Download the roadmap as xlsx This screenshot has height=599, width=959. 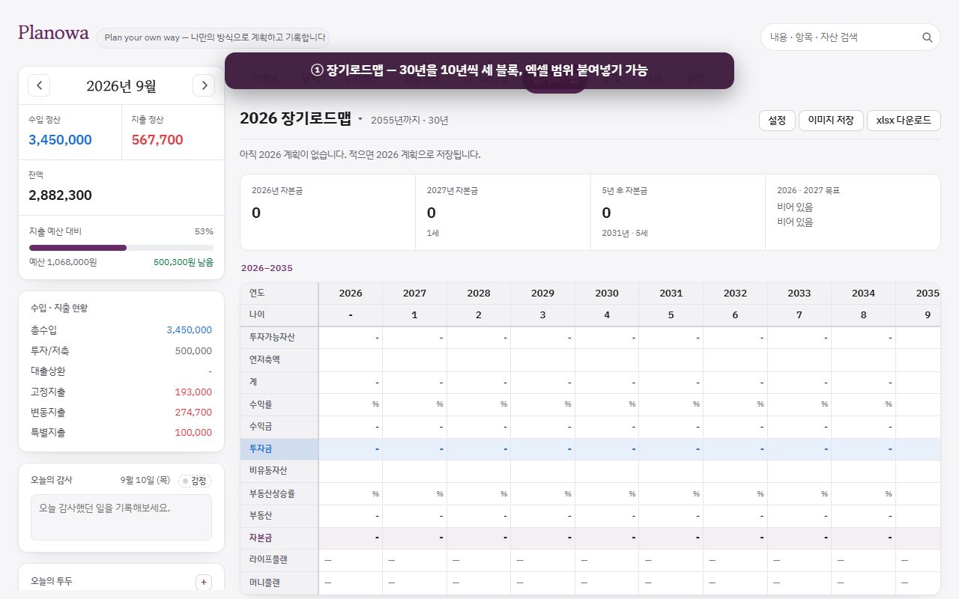coord(904,121)
